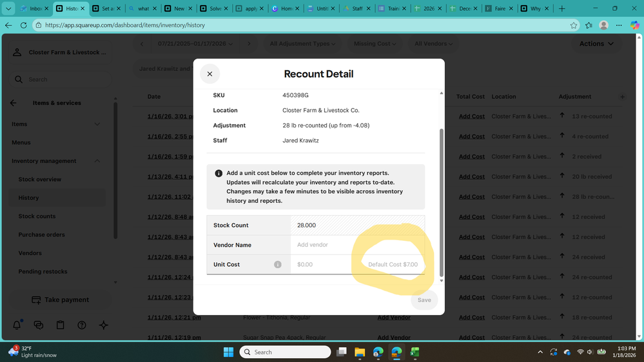This screenshot has width=644, height=362.
Task: Switch to the Staff tab
Action: coord(356,8)
